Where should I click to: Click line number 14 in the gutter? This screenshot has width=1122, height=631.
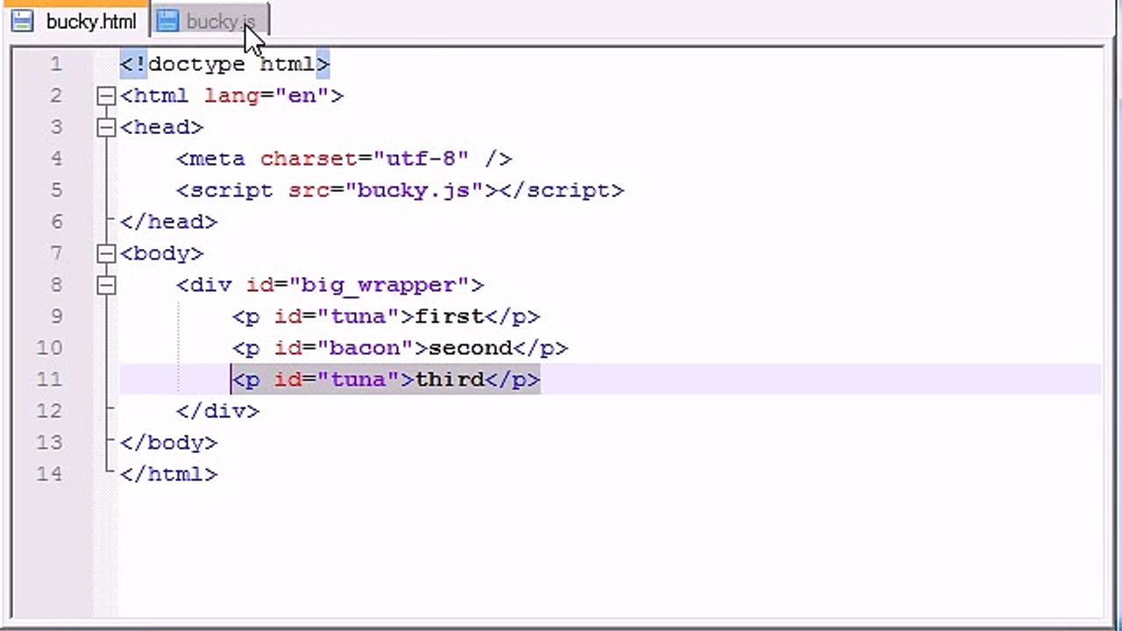50,474
